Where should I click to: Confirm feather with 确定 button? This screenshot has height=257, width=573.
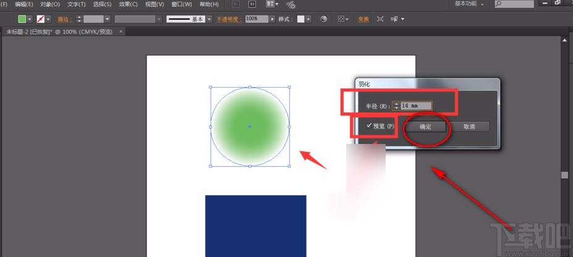coord(425,127)
